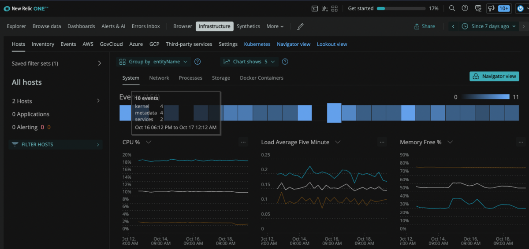529x249 pixels.
Task: Open the feedback chat icon
Action: pos(478,8)
